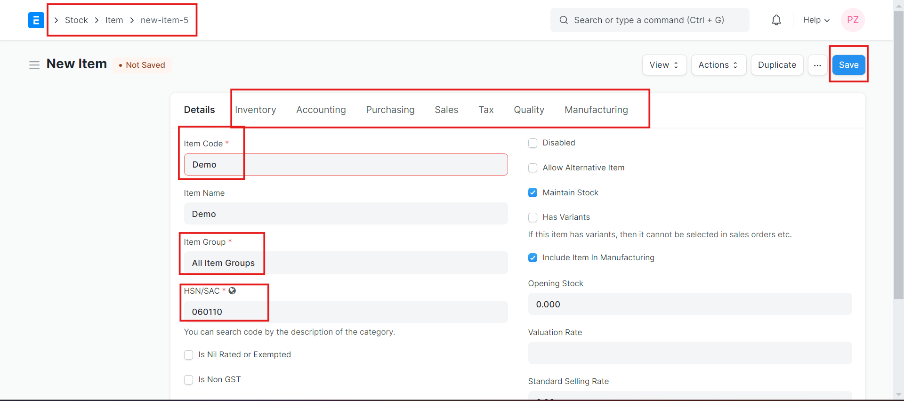Enable the Disabled checkbox
The width and height of the screenshot is (904, 401).
point(533,143)
